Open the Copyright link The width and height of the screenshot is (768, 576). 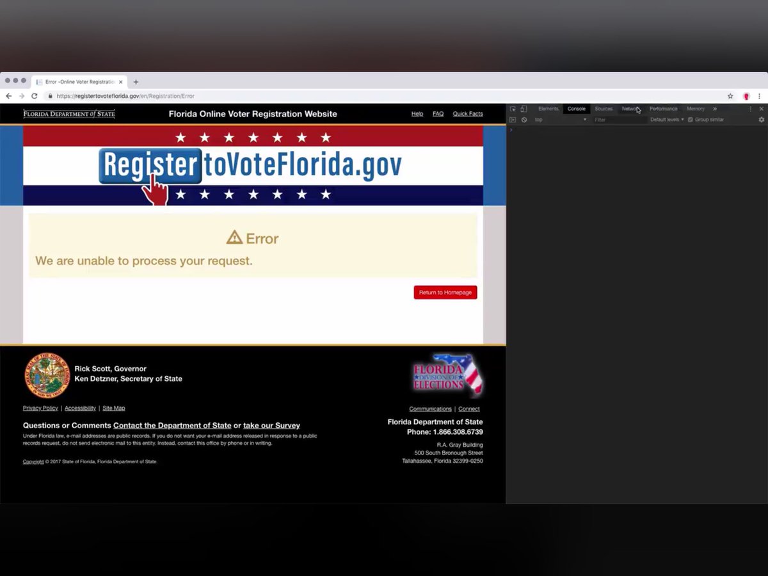point(33,461)
